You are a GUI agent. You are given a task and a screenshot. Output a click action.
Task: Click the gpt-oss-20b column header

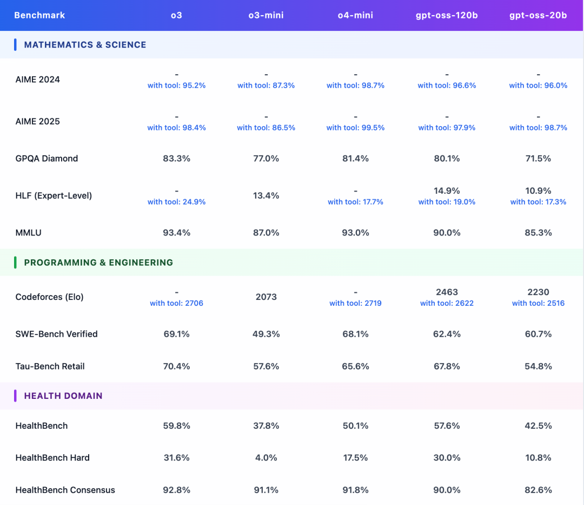pyautogui.click(x=538, y=15)
